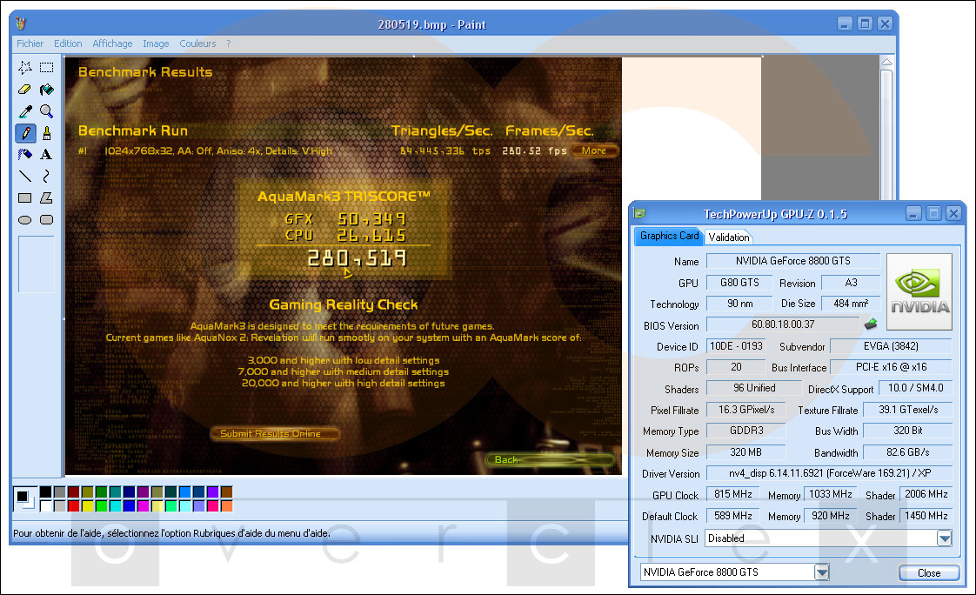Image resolution: width=976 pixels, height=595 pixels.
Task: Select the Free-Form Select tool in Paint
Action: click(25, 67)
